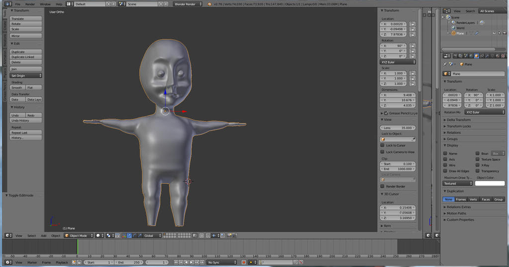Lock the Z scale with padlock icon
Screen dimensions: 509x267
click(413, 83)
